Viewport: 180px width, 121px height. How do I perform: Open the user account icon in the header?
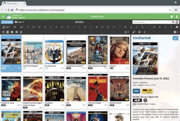pyautogui.click(x=177, y=17)
